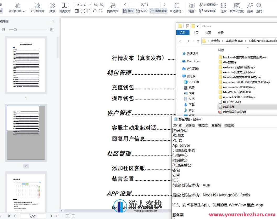Open the 查找 search tool
The image size is (277, 219).
(x=259, y=8)
